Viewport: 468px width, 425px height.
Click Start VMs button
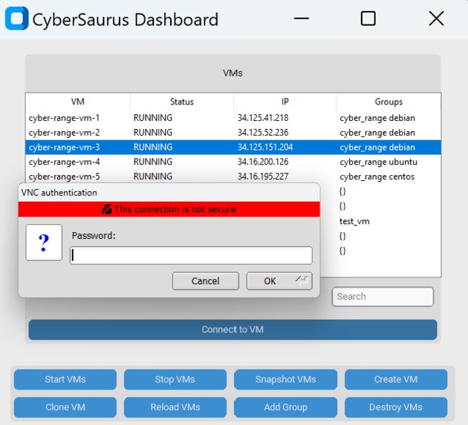tap(65, 380)
